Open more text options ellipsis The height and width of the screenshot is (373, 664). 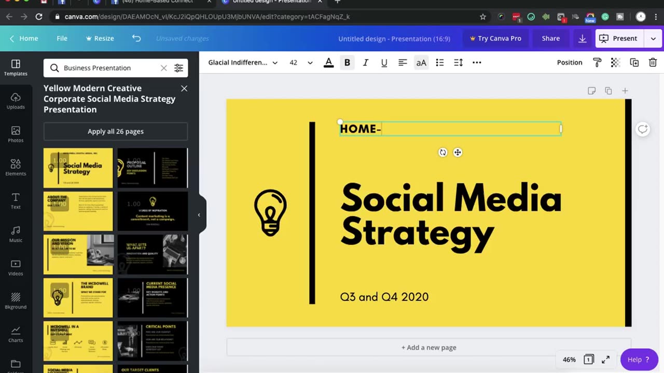[x=477, y=63]
